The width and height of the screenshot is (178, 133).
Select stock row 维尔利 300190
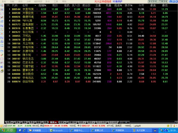coord(88,55)
